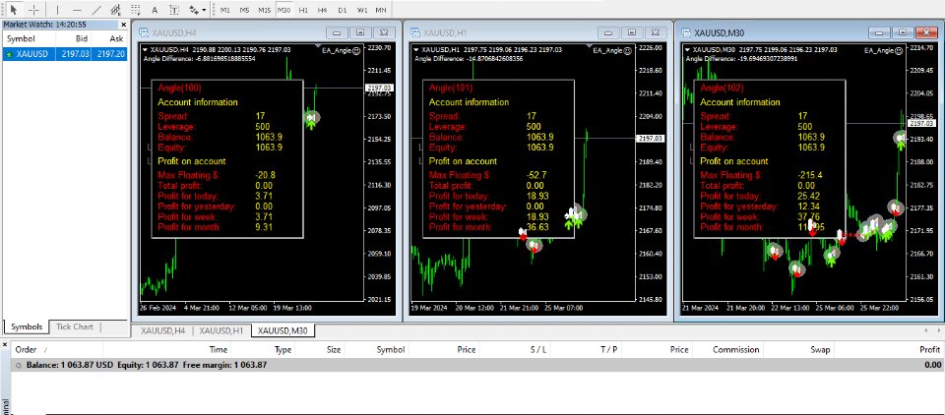Click the Size column header in Terminal
945x415 pixels.
[x=334, y=349]
